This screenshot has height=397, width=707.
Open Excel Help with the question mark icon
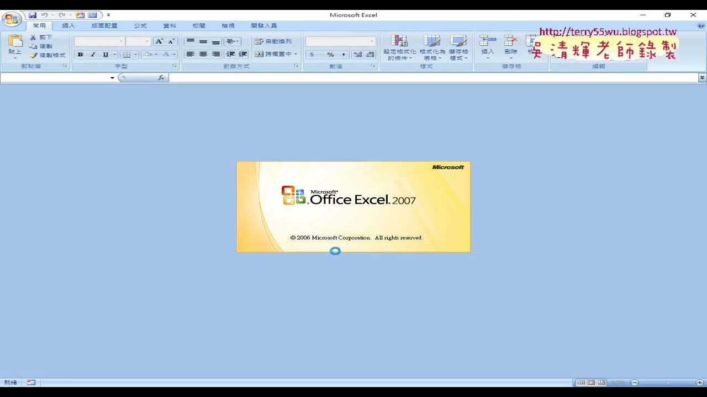click(x=701, y=25)
